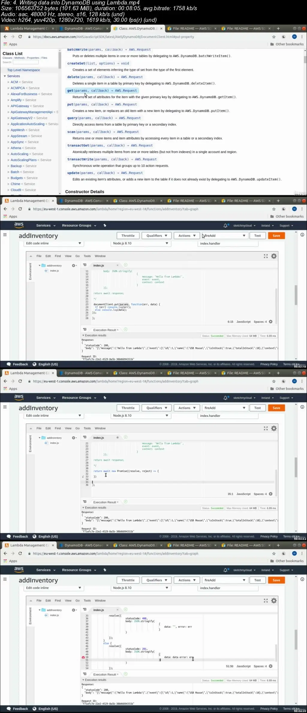Reload the page in the docs frame
This screenshot has height=713, width=307.
[x=20, y=37]
